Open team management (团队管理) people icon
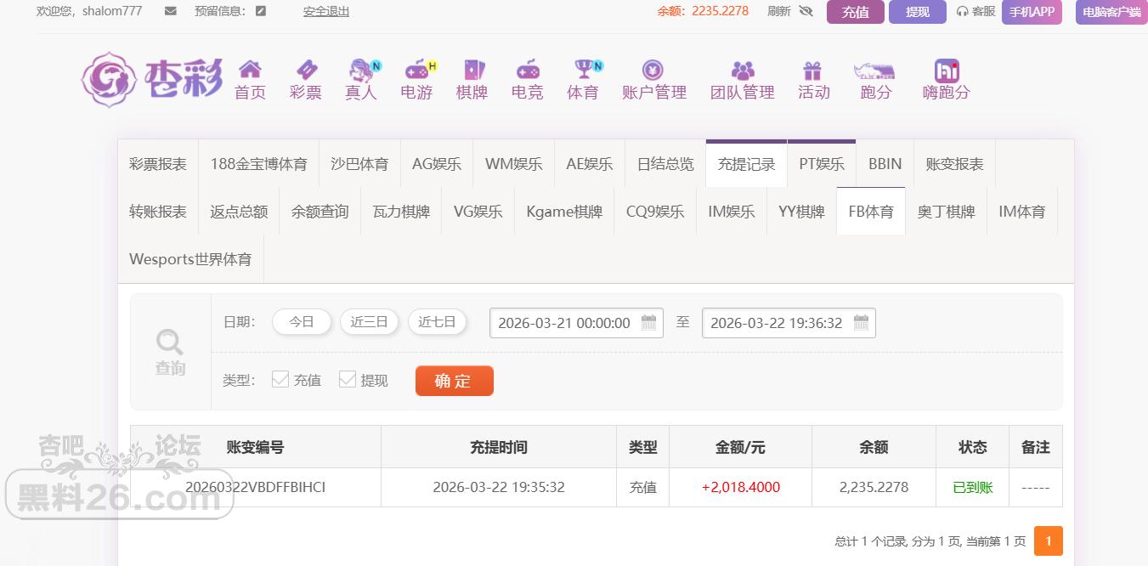Image resolution: width=1148 pixels, height=566 pixels. tap(743, 70)
